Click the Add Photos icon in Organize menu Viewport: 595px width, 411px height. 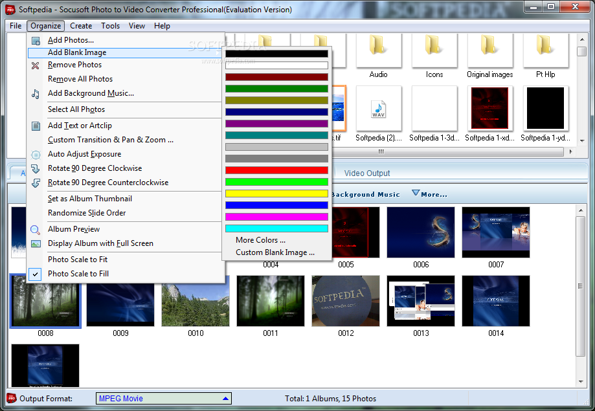pos(36,41)
